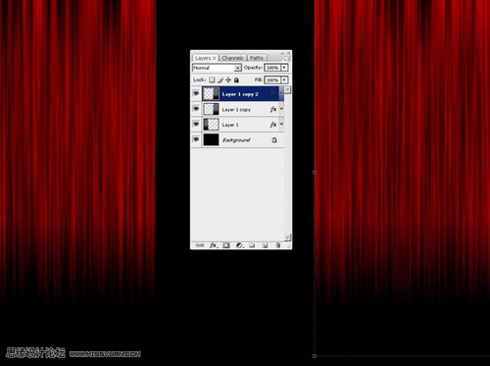Screen dimensions: 490x366
Task: Open the Normal blend mode dropdown
Action: coord(217,68)
